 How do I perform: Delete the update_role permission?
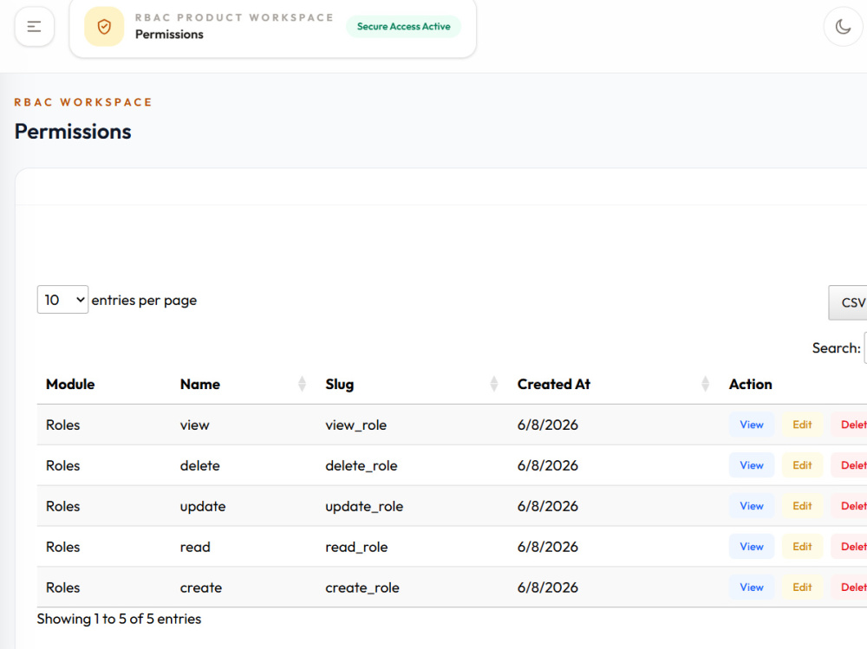click(850, 506)
